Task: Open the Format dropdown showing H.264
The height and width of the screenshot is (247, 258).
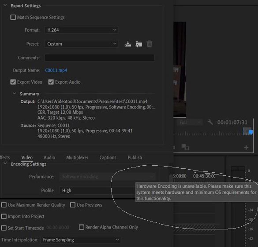Action: [82, 30]
